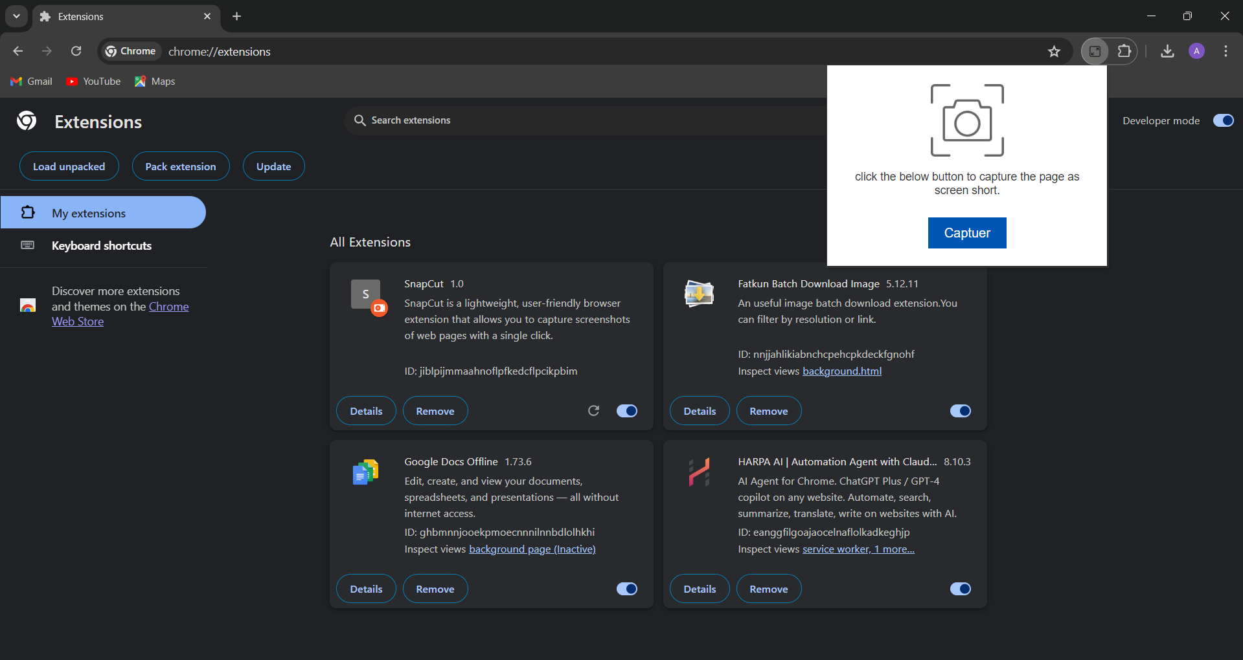Click the Chrome logo beside Extensions heading
Image resolution: width=1243 pixels, height=660 pixels.
[x=27, y=121]
